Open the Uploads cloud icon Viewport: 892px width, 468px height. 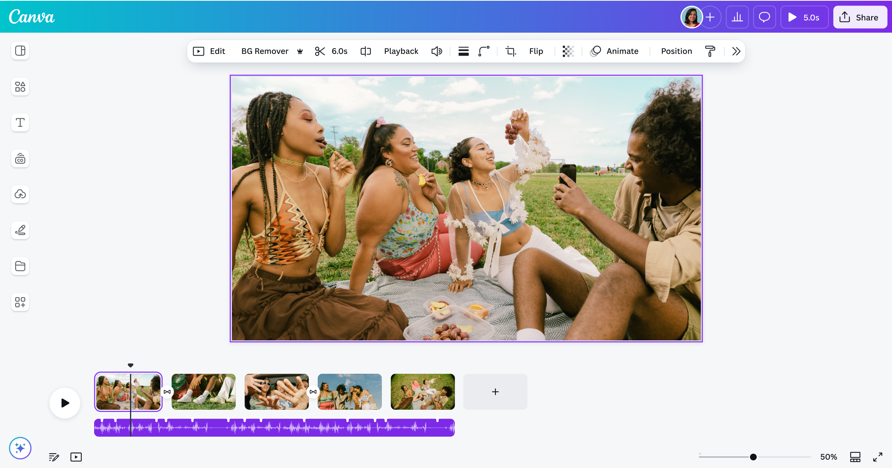click(20, 194)
